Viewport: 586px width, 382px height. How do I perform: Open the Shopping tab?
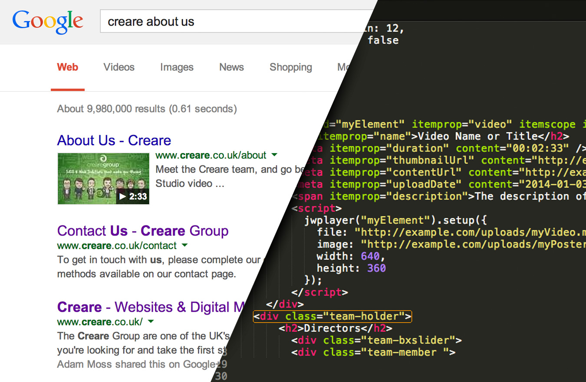(x=291, y=67)
